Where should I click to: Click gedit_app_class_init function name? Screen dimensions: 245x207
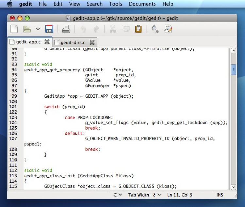coord(50,176)
